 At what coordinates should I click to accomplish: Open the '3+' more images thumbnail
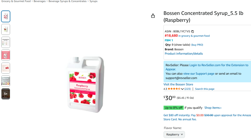pyautogui.click(x=6, y=94)
